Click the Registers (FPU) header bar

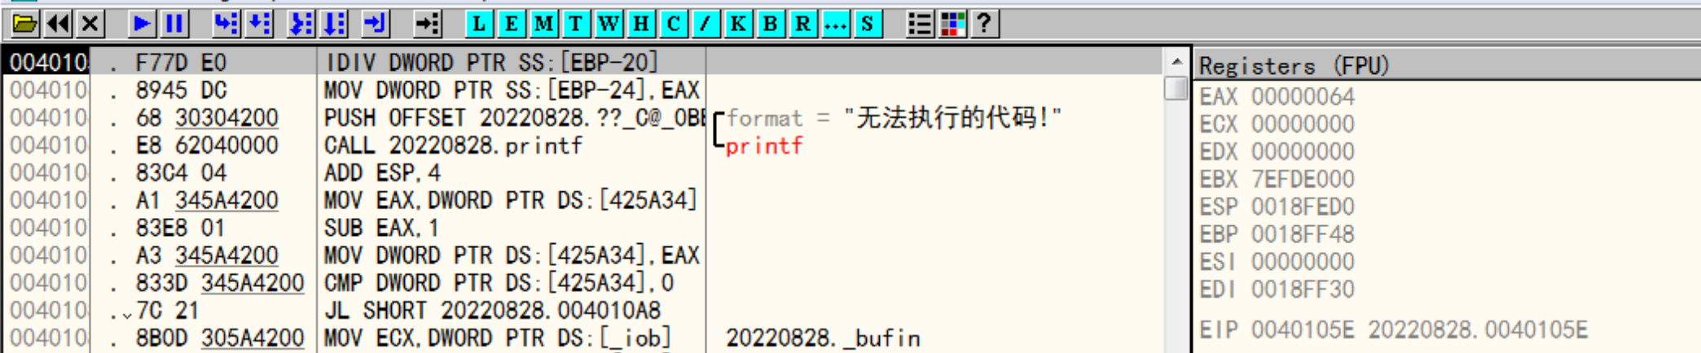[x=1447, y=65]
